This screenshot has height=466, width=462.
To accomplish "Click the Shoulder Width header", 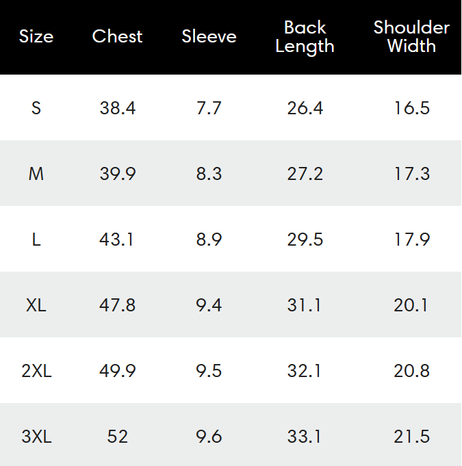I will click(411, 37).
